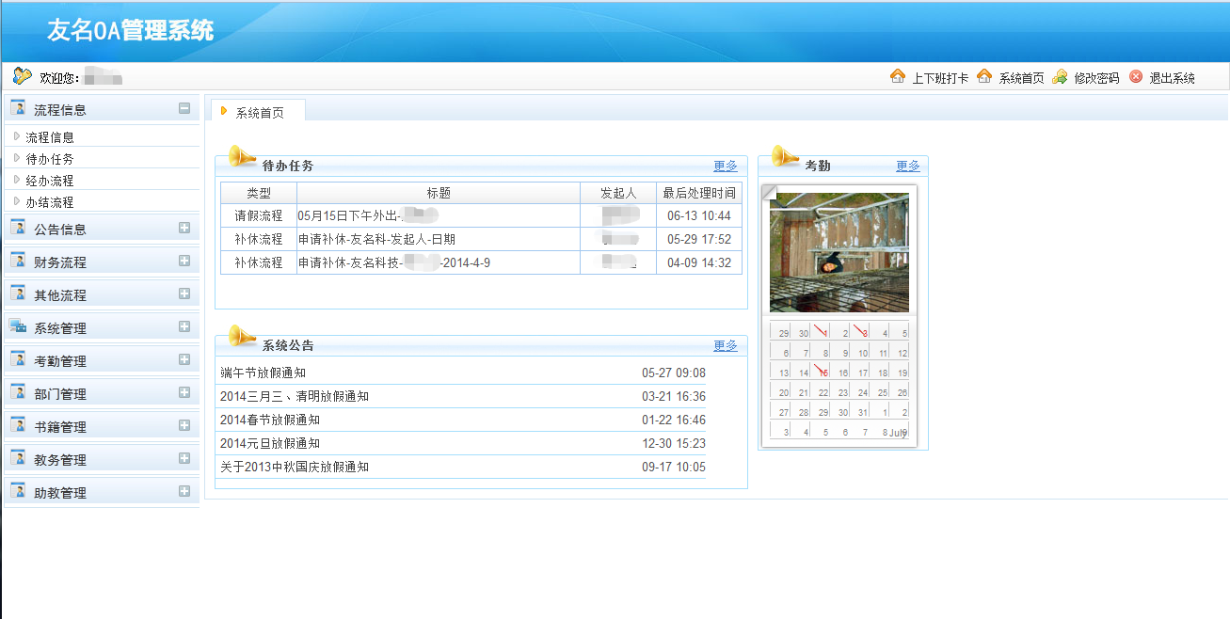Switch to the 系统首页 tab
1230x619 pixels.
259,112
